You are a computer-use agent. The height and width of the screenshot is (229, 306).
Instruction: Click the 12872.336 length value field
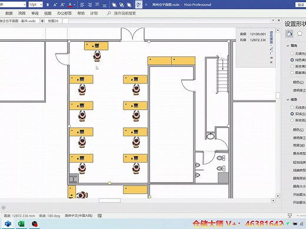tap(258, 40)
